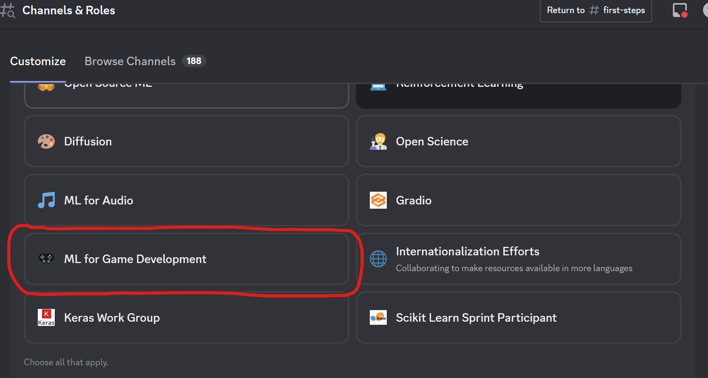The height and width of the screenshot is (378, 708).
Task: Enable the Scikit Learn Sprint Participant option
Action: (518, 317)
